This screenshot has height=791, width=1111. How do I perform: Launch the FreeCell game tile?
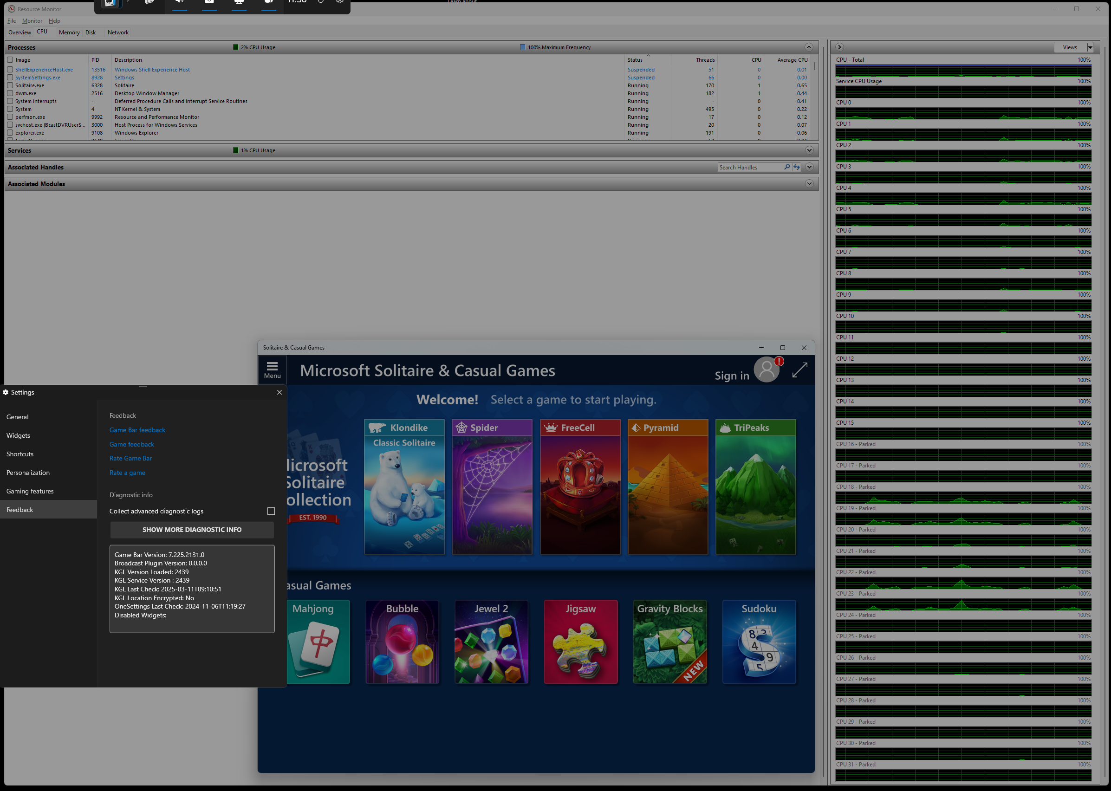coord(580,486)
